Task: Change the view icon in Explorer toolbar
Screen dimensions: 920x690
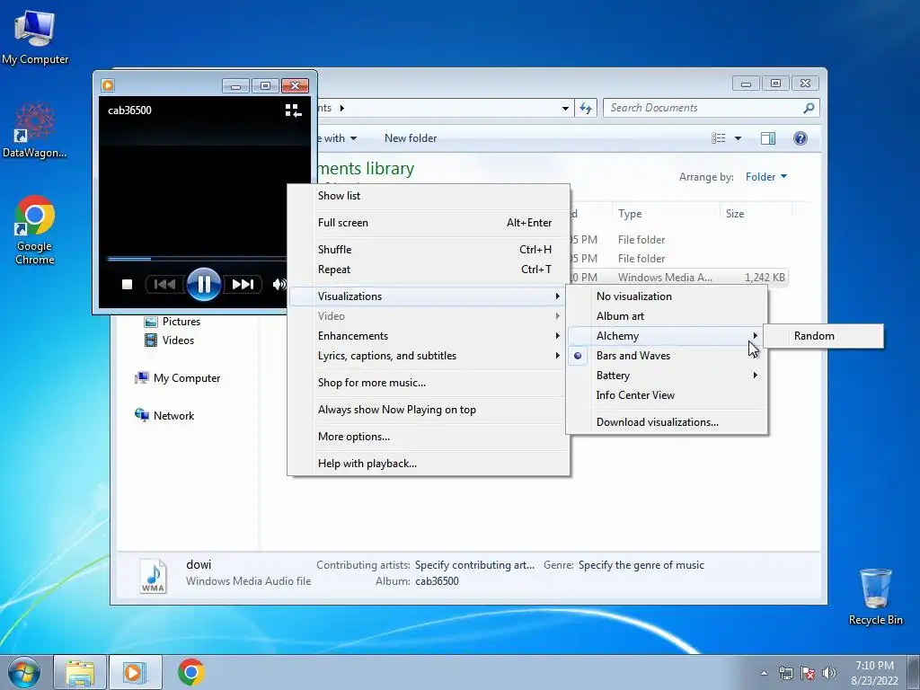Action: click(x=718, y=138)
